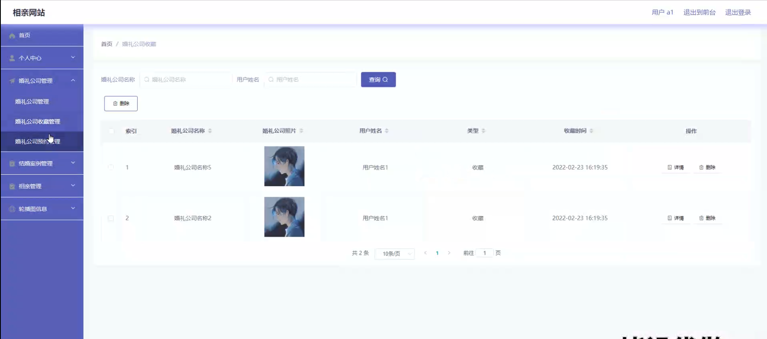This screenshot has height=339, width=767.
Task: Go to 首页 in sidebar
Action: 42,35
